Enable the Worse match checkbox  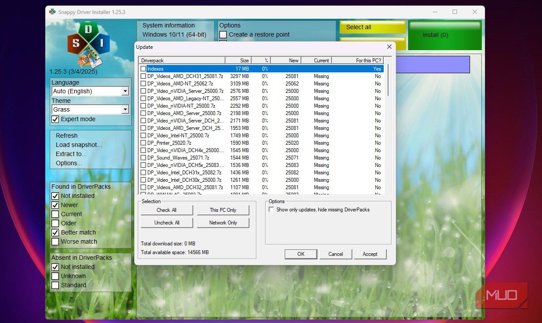click(55, 241)
